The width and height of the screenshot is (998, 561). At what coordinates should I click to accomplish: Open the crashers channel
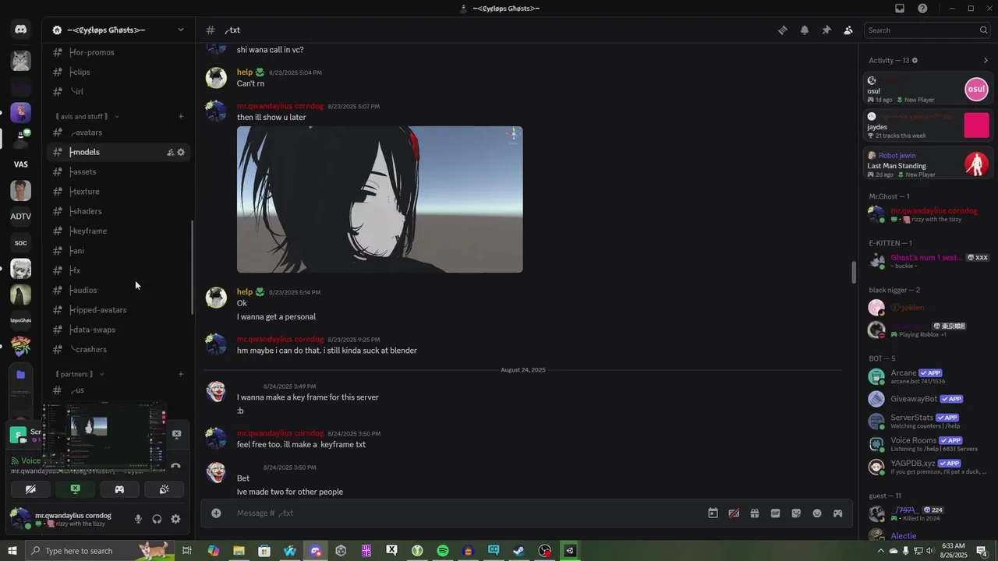[119, 349]
